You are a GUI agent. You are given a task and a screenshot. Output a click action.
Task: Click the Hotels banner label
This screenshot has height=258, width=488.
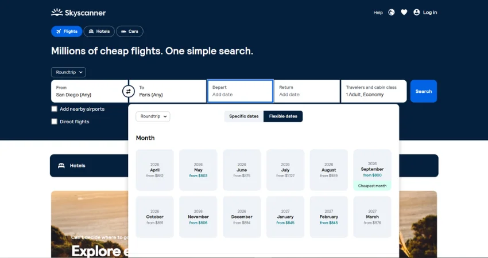tap(78, 166)
